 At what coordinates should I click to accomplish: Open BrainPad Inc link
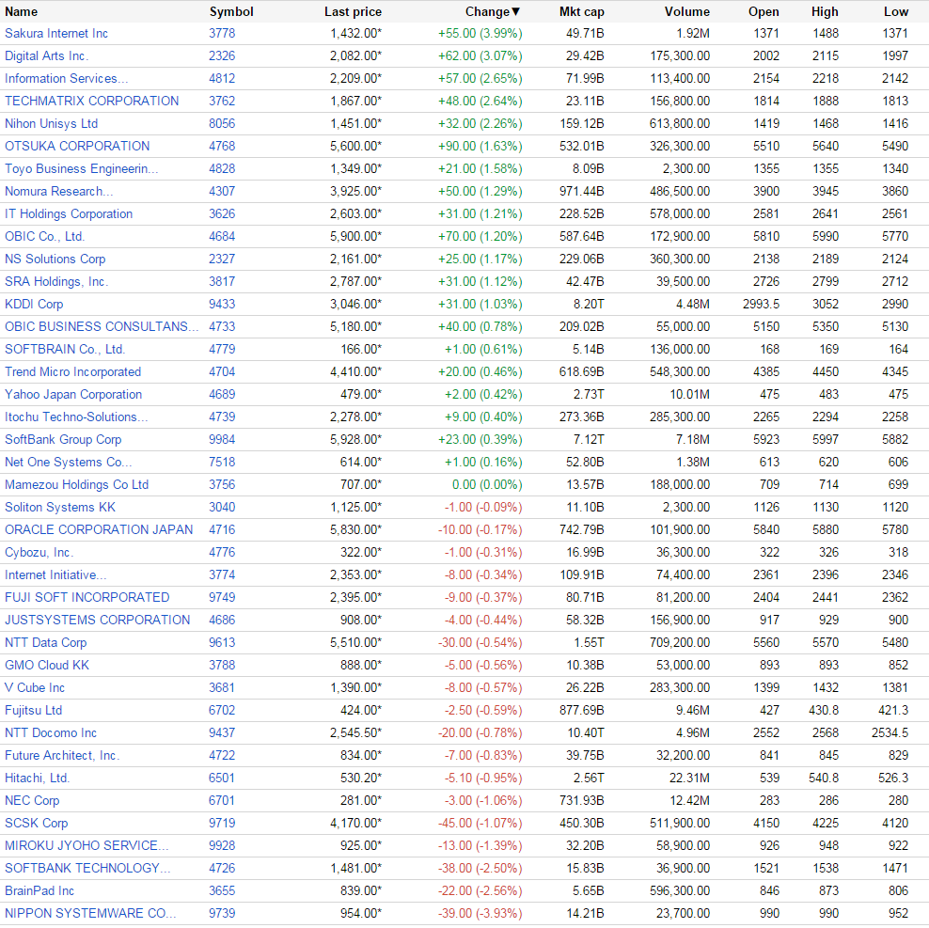39,890
